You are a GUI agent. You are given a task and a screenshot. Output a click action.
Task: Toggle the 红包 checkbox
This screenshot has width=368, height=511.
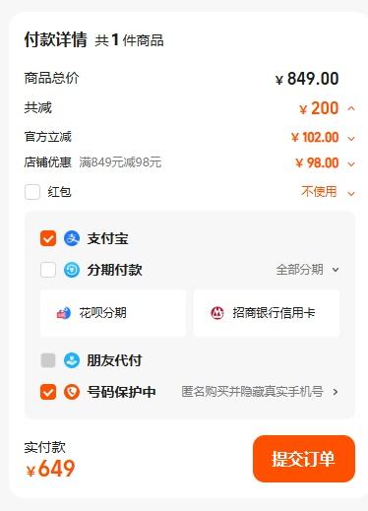pyautogui.click(x=32, y=192)
